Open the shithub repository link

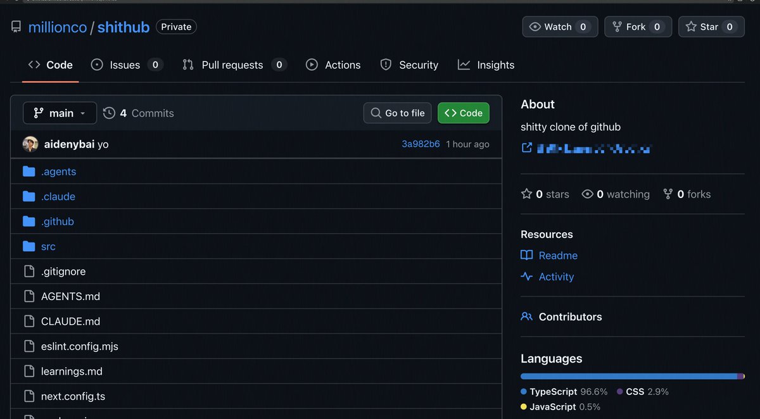tap(123, 27)
